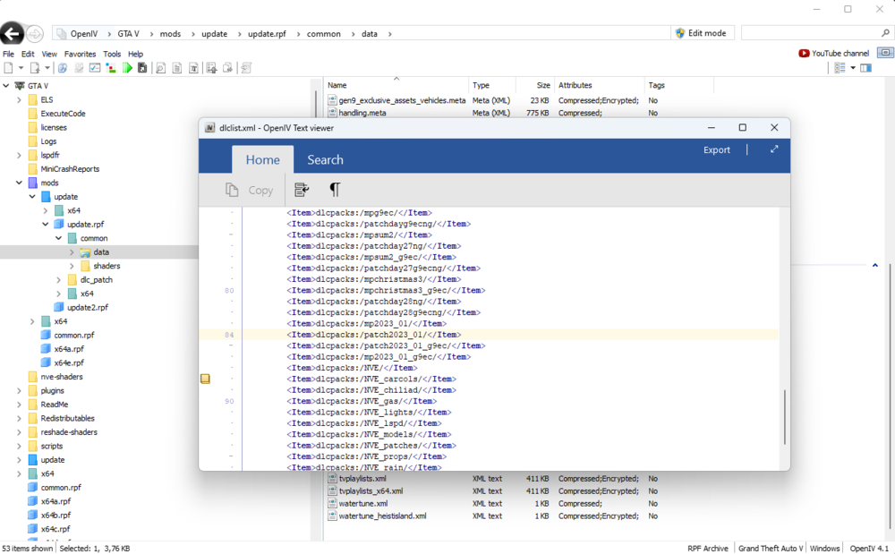
Task: Collapse the GTA V root tree node
Action: point(5,86)
